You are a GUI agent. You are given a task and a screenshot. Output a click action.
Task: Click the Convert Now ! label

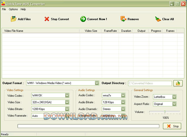point(97,19)
